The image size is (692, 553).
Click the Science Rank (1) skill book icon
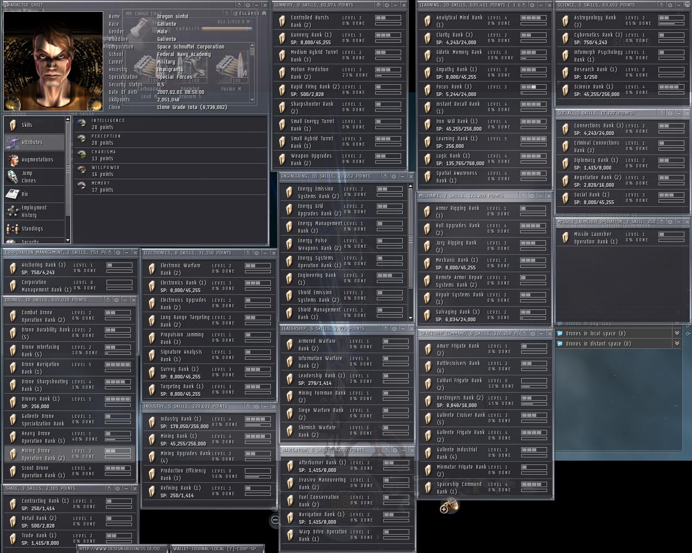coord(565,90)
